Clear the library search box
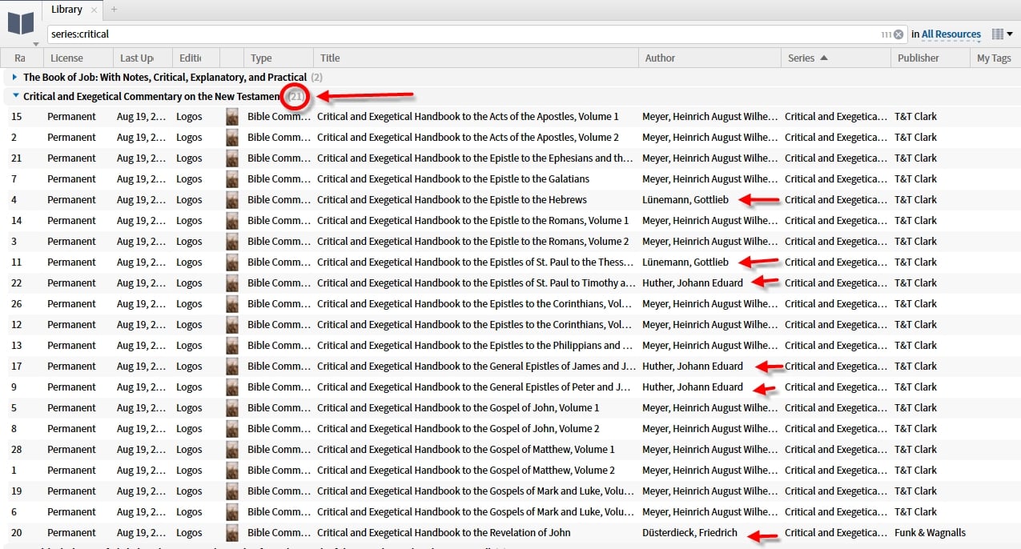1021x549 pixels. (x=898, y=34)
